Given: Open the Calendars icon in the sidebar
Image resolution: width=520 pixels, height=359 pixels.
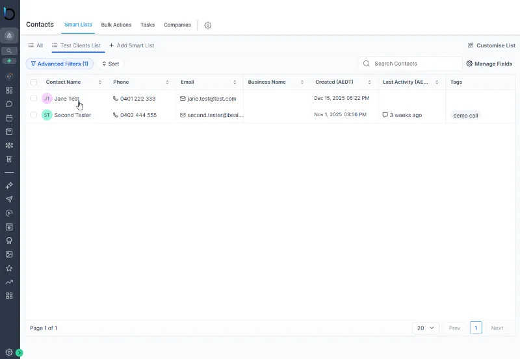Looking at the screenshot, I should pos(9,118).
